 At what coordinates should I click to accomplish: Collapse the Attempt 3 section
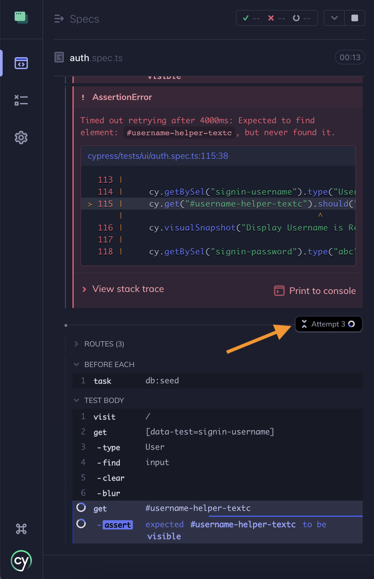click(328, 324)
